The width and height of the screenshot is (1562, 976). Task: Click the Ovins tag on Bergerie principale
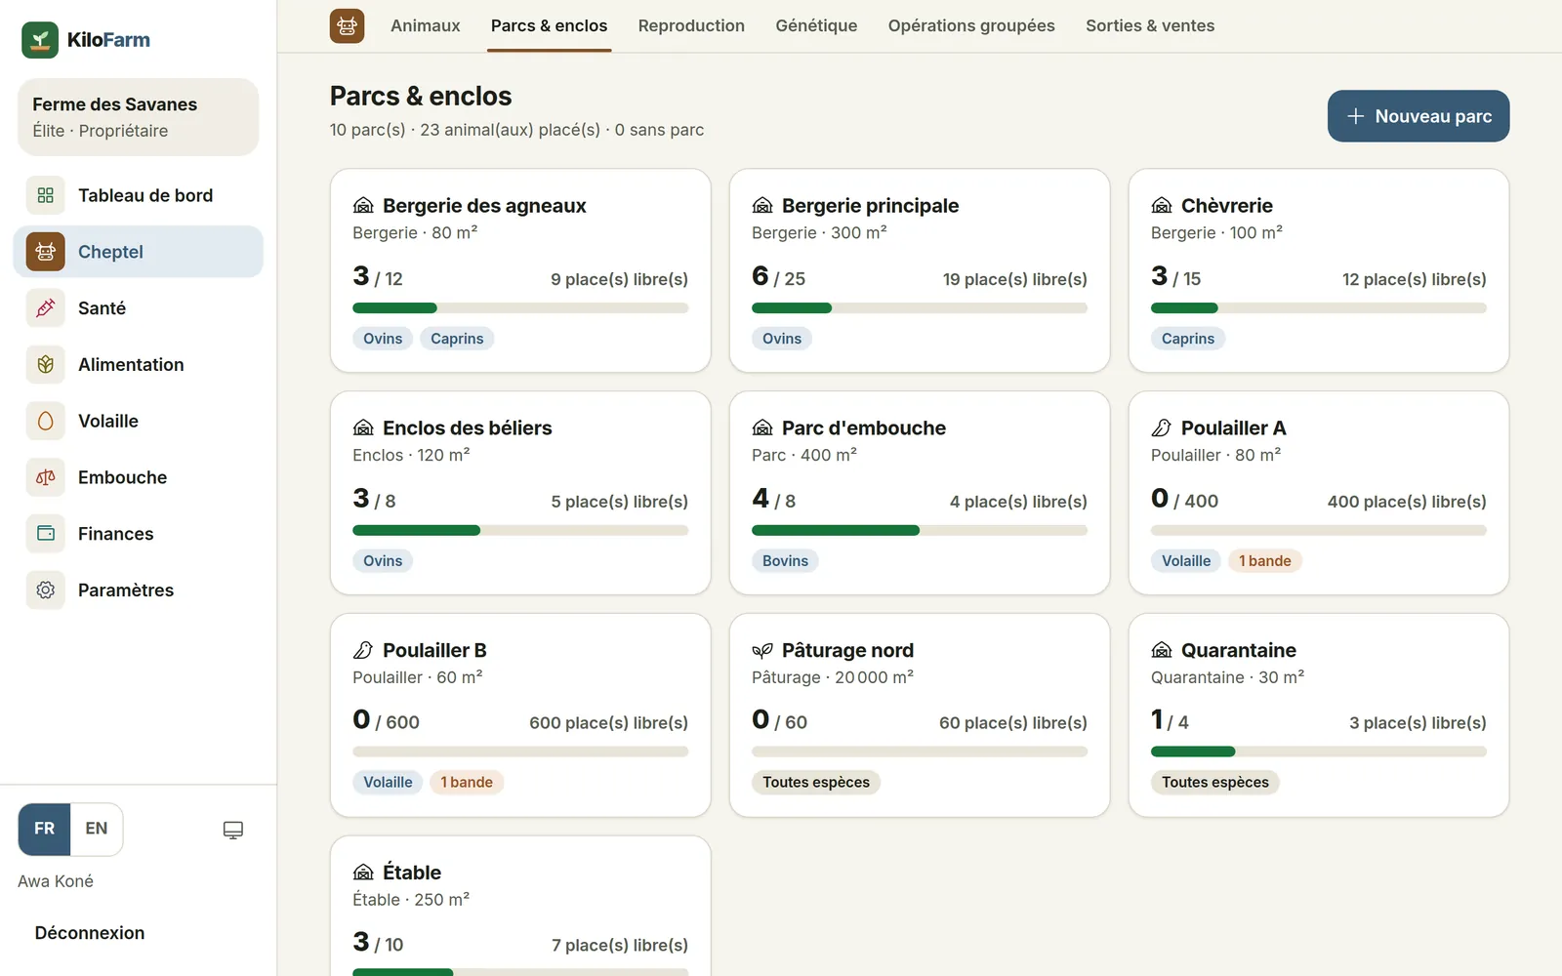[782, 339]
